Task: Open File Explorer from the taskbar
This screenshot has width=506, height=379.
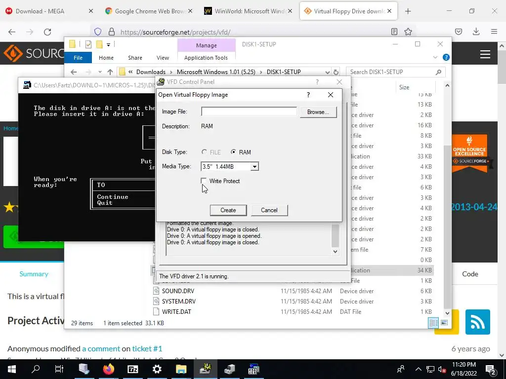Action: pyautogui.click(x=181, y=369)
